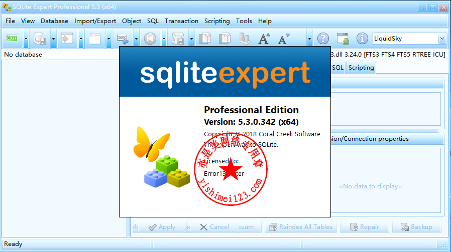
Task: Expand dropdown arrow beside the save script icon
Action: [191, 39]
